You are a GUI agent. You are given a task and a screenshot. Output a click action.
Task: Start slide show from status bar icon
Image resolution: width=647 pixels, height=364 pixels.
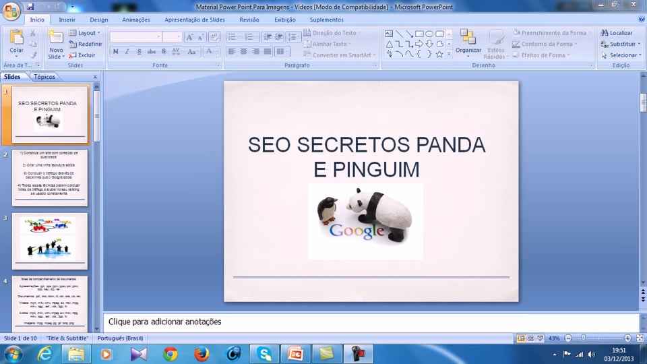(540, 338)
